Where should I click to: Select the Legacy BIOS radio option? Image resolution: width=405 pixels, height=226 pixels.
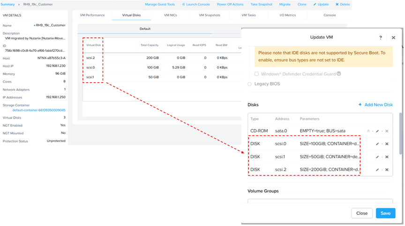pyautogui.click(x=250, y=84)
